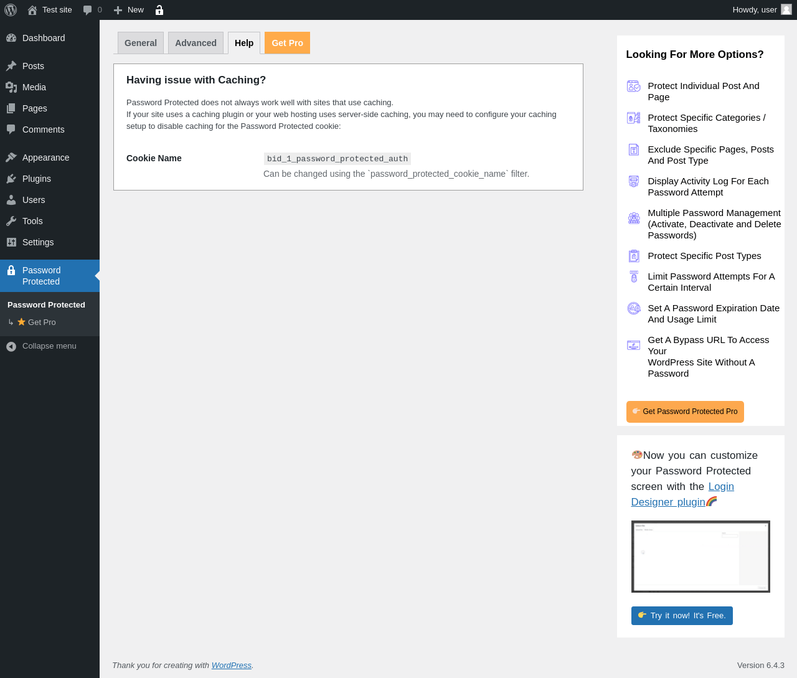The width and height of the screenshot is (797, 678).
Task: Open Appearance in the sidebar
Action: point(50,158)
